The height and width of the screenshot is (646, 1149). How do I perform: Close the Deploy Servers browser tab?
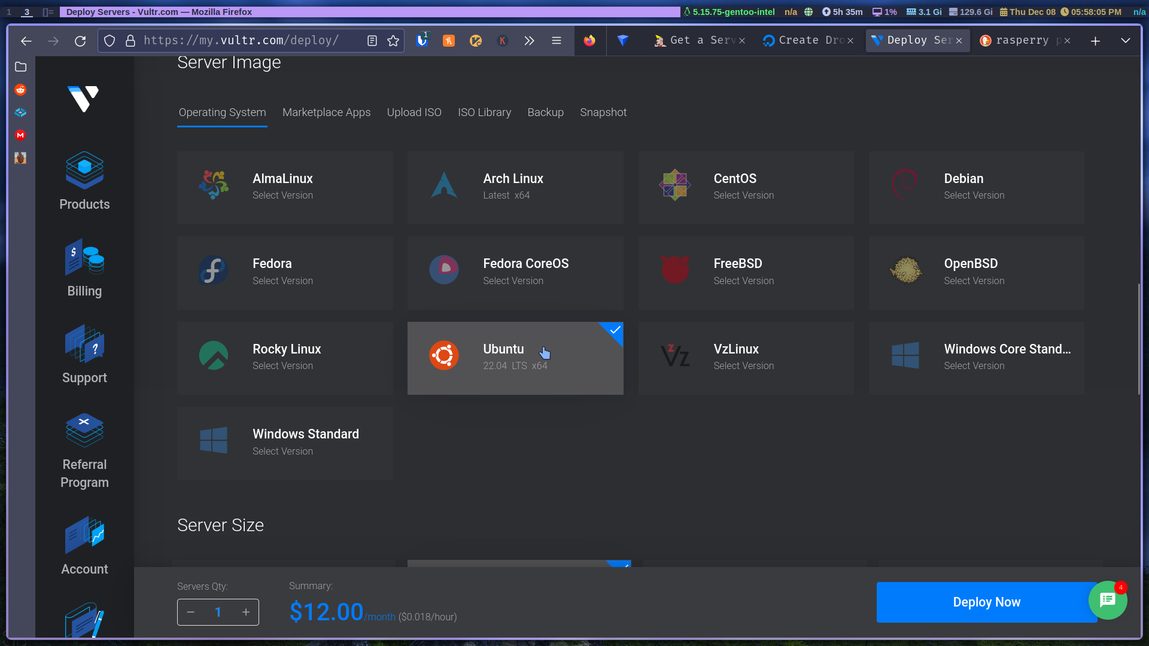click(x=959, y=41)
